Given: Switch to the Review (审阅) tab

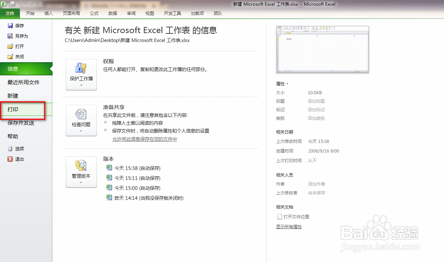Looking at the screenshot, I should click(x=131, y=14).
